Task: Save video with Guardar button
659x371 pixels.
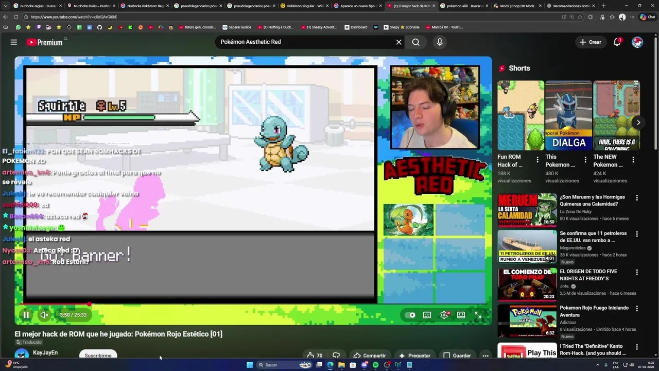Action: point(457,356)
